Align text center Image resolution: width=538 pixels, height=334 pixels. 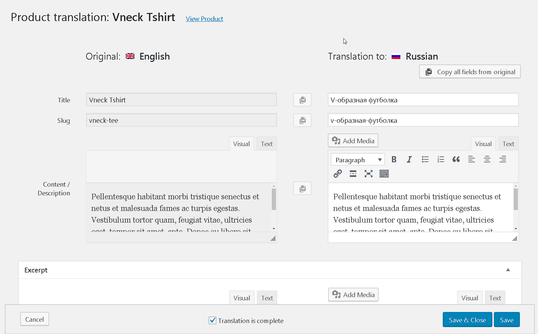click(487, 159)
